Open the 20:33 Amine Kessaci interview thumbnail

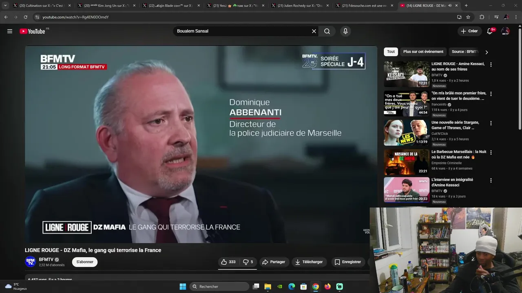[x=407, y=190]
